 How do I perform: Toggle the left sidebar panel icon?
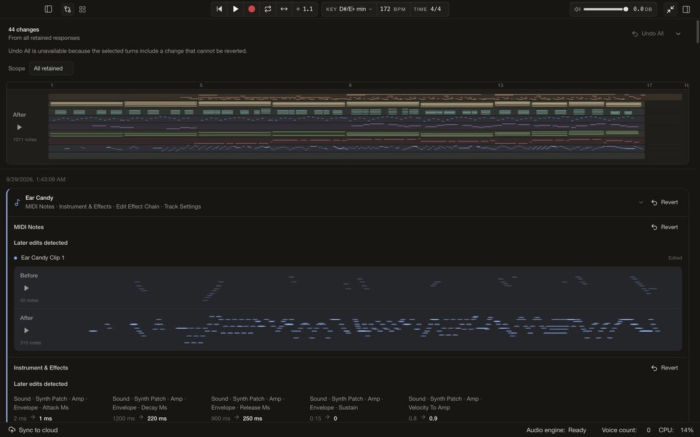coord(48,9)
